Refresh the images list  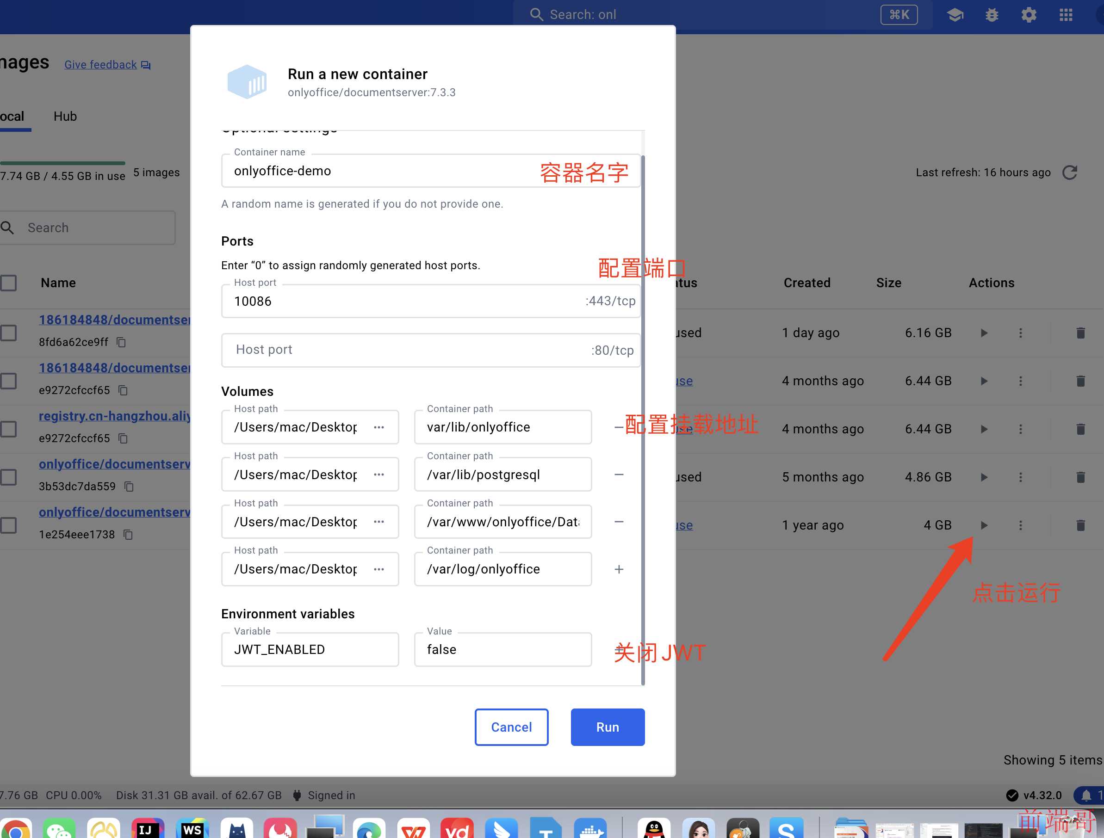pyautogui.click(x=1070, y=173)
